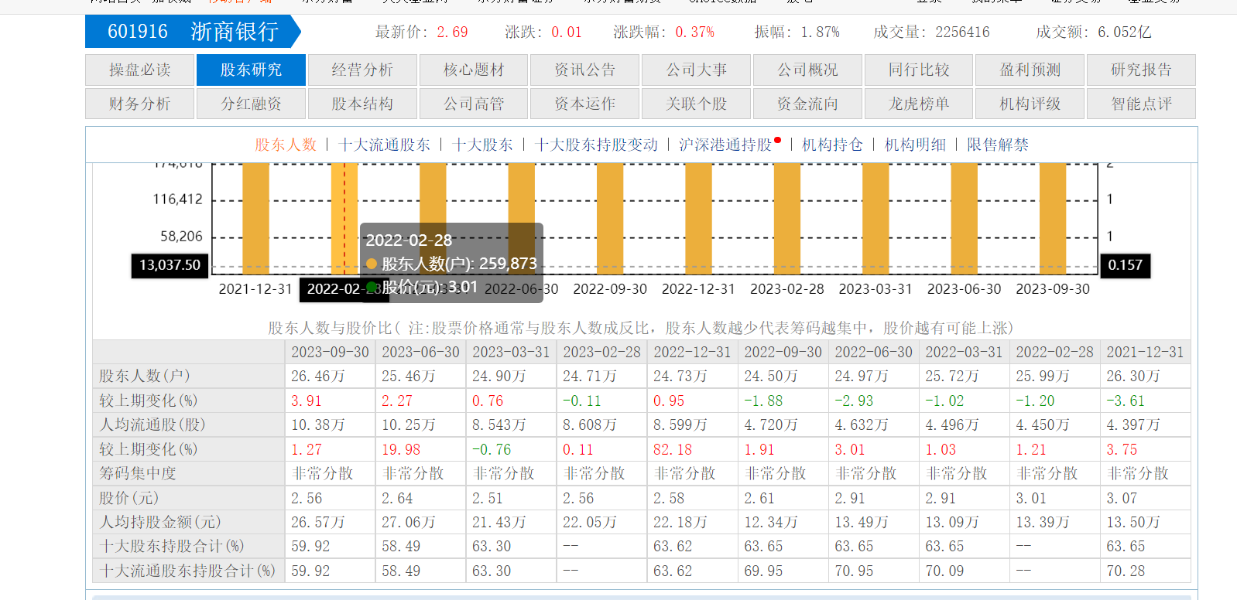Open 资本运作 page

(585, 104)
